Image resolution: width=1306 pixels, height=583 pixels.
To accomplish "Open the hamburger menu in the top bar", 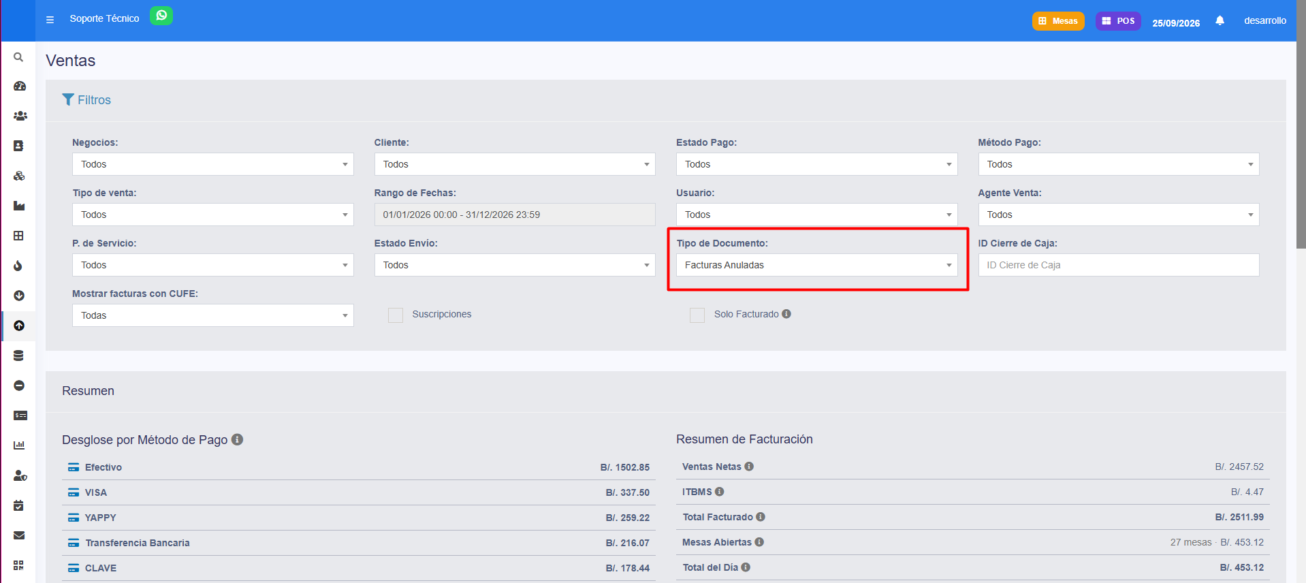I will pos(50,20).
